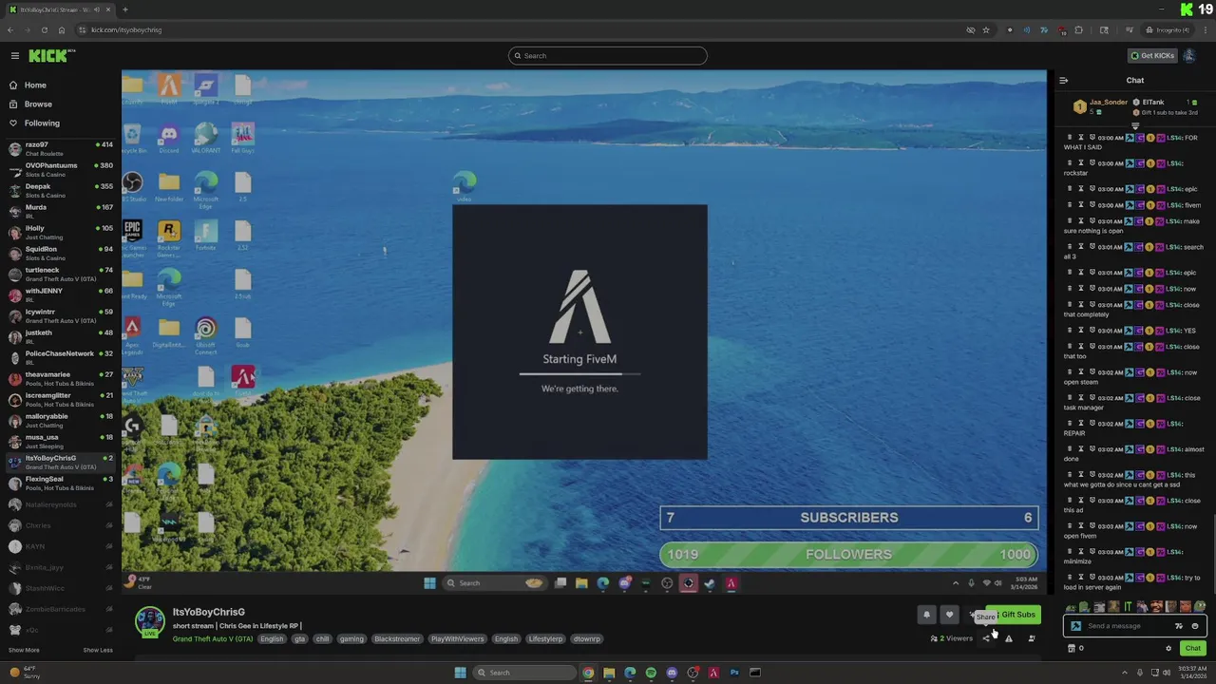This screenshot has width=1216, height=684.
Task: Focus the Kick search field
Action: pyautogui.click(x=608, y=56)
